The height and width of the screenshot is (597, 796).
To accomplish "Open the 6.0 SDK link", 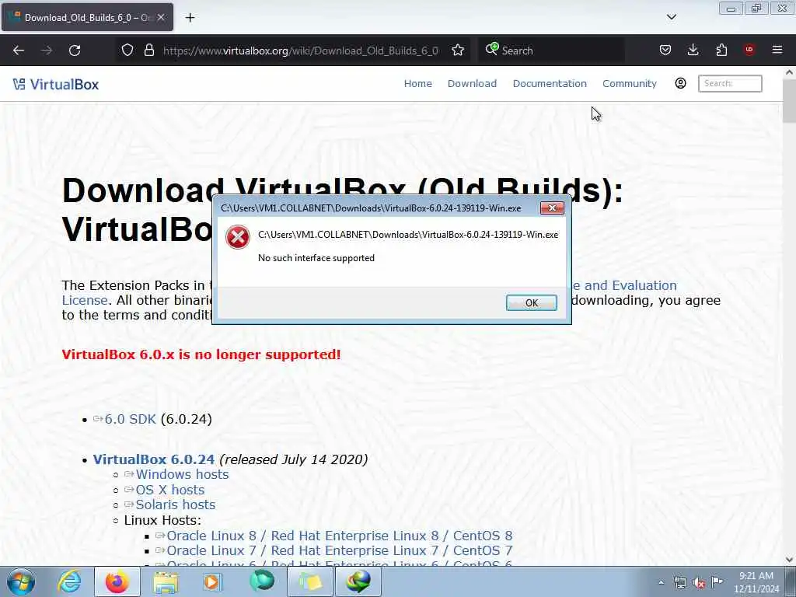I will coord(130,419).
